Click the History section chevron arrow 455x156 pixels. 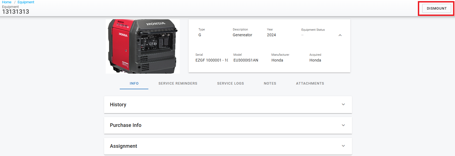(343, 104)
